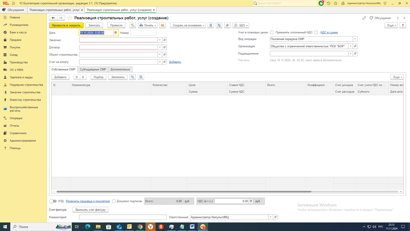Image resolution: width=410 pixels, height=231 pixels.
Task: Switch to the Субподрядные СМР tab
Action: (93, 69)
